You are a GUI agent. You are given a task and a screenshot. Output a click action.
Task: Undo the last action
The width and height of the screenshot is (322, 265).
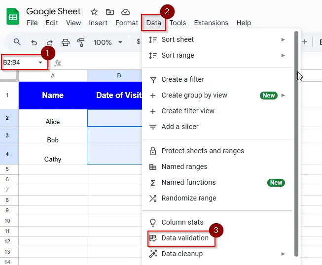[x=34, y=42]
